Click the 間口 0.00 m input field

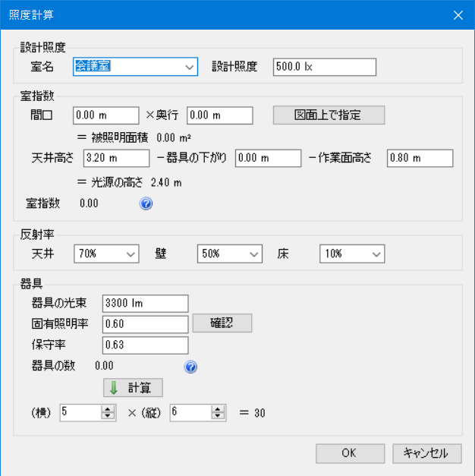106,115
